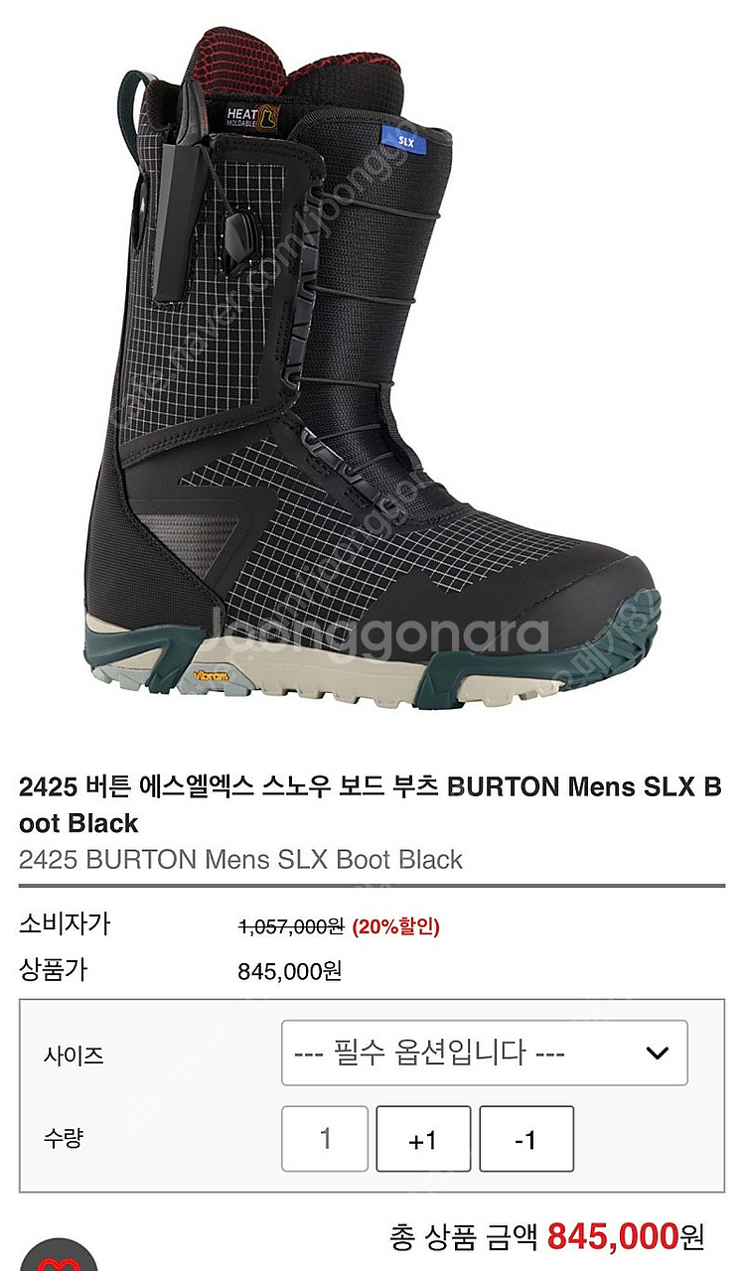Select the gray English subtitle 2425 BURTON
The height and width of the screenshot is (1271, 745).
[x=240, y=859]
